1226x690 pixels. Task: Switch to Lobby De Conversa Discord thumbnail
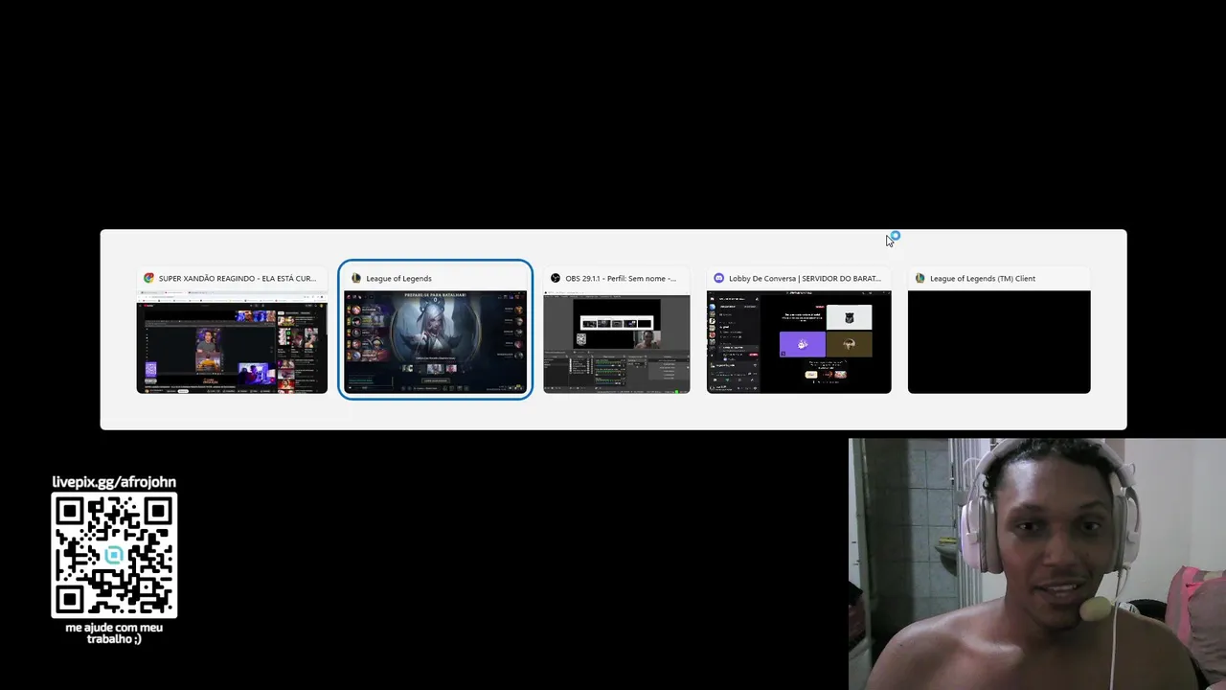click(x=799, y=342)
